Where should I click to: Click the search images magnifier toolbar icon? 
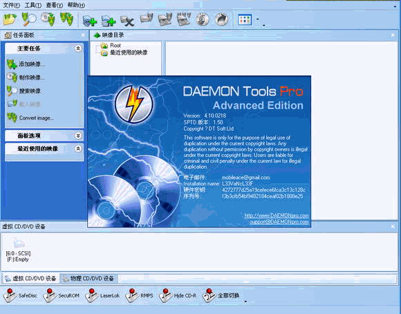tap(28, 19)
